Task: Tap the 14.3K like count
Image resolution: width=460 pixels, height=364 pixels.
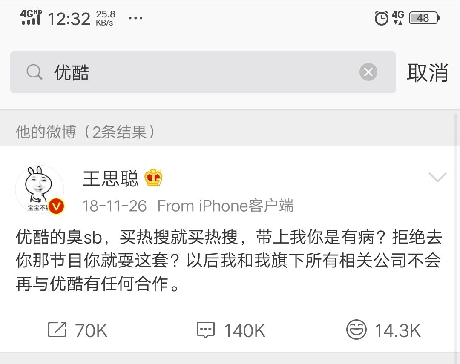Action: pos(398,330)
